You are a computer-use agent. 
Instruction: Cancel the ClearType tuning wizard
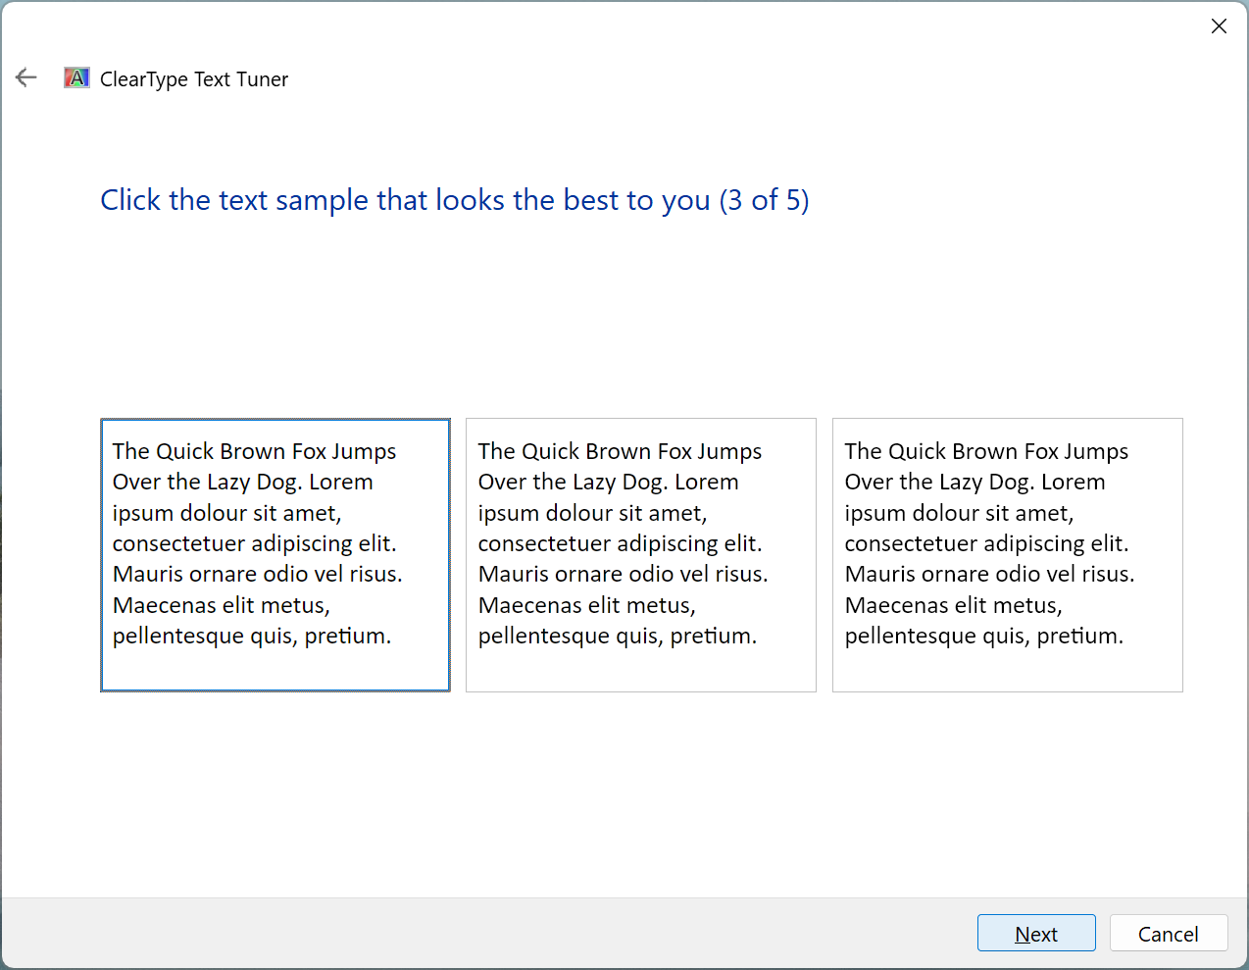1168,934
